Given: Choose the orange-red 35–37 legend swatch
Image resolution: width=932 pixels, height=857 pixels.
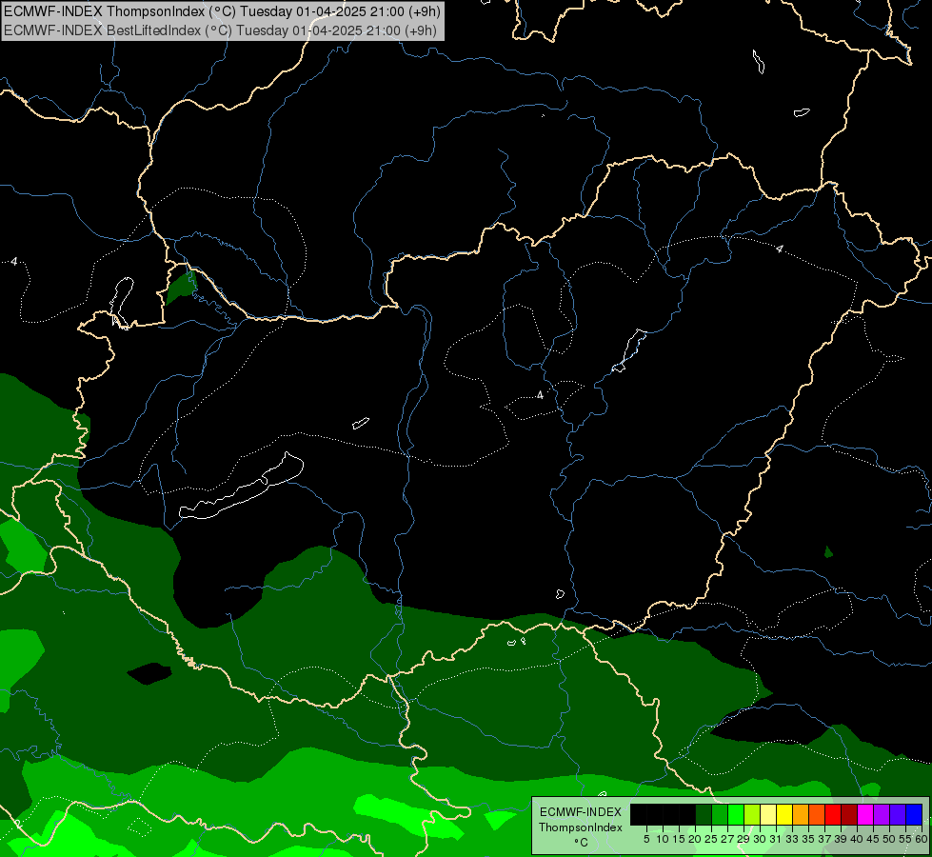Looking at the screenshot, I should [x=817, y=814].
